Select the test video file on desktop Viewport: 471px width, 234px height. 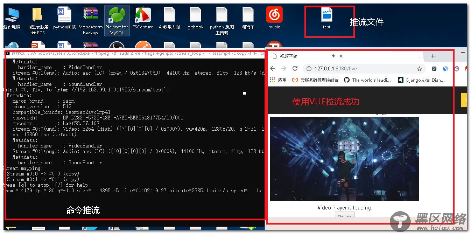pos(326,18)
